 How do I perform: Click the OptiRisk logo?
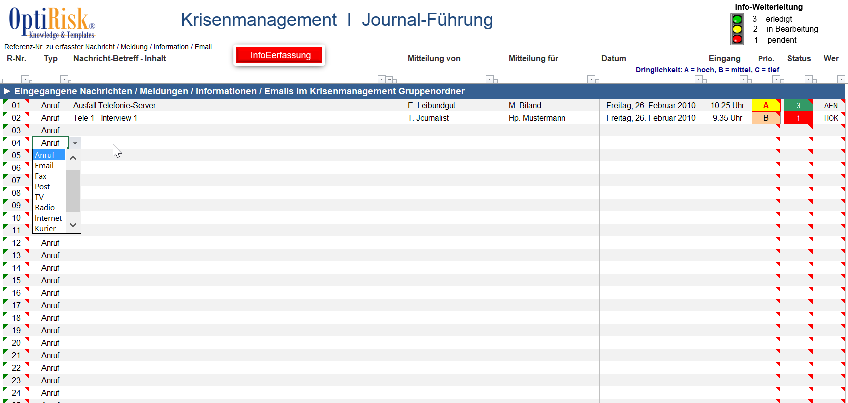coord(52,23)
